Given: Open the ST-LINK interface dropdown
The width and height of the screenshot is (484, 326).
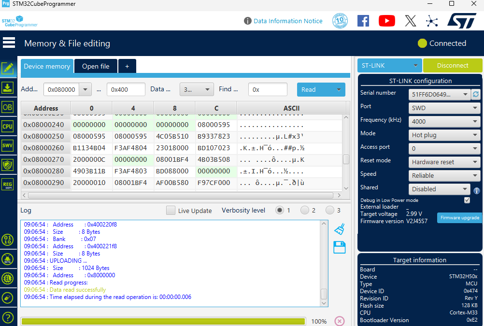Looking at the screenshot, I should (x=389, y=66).
